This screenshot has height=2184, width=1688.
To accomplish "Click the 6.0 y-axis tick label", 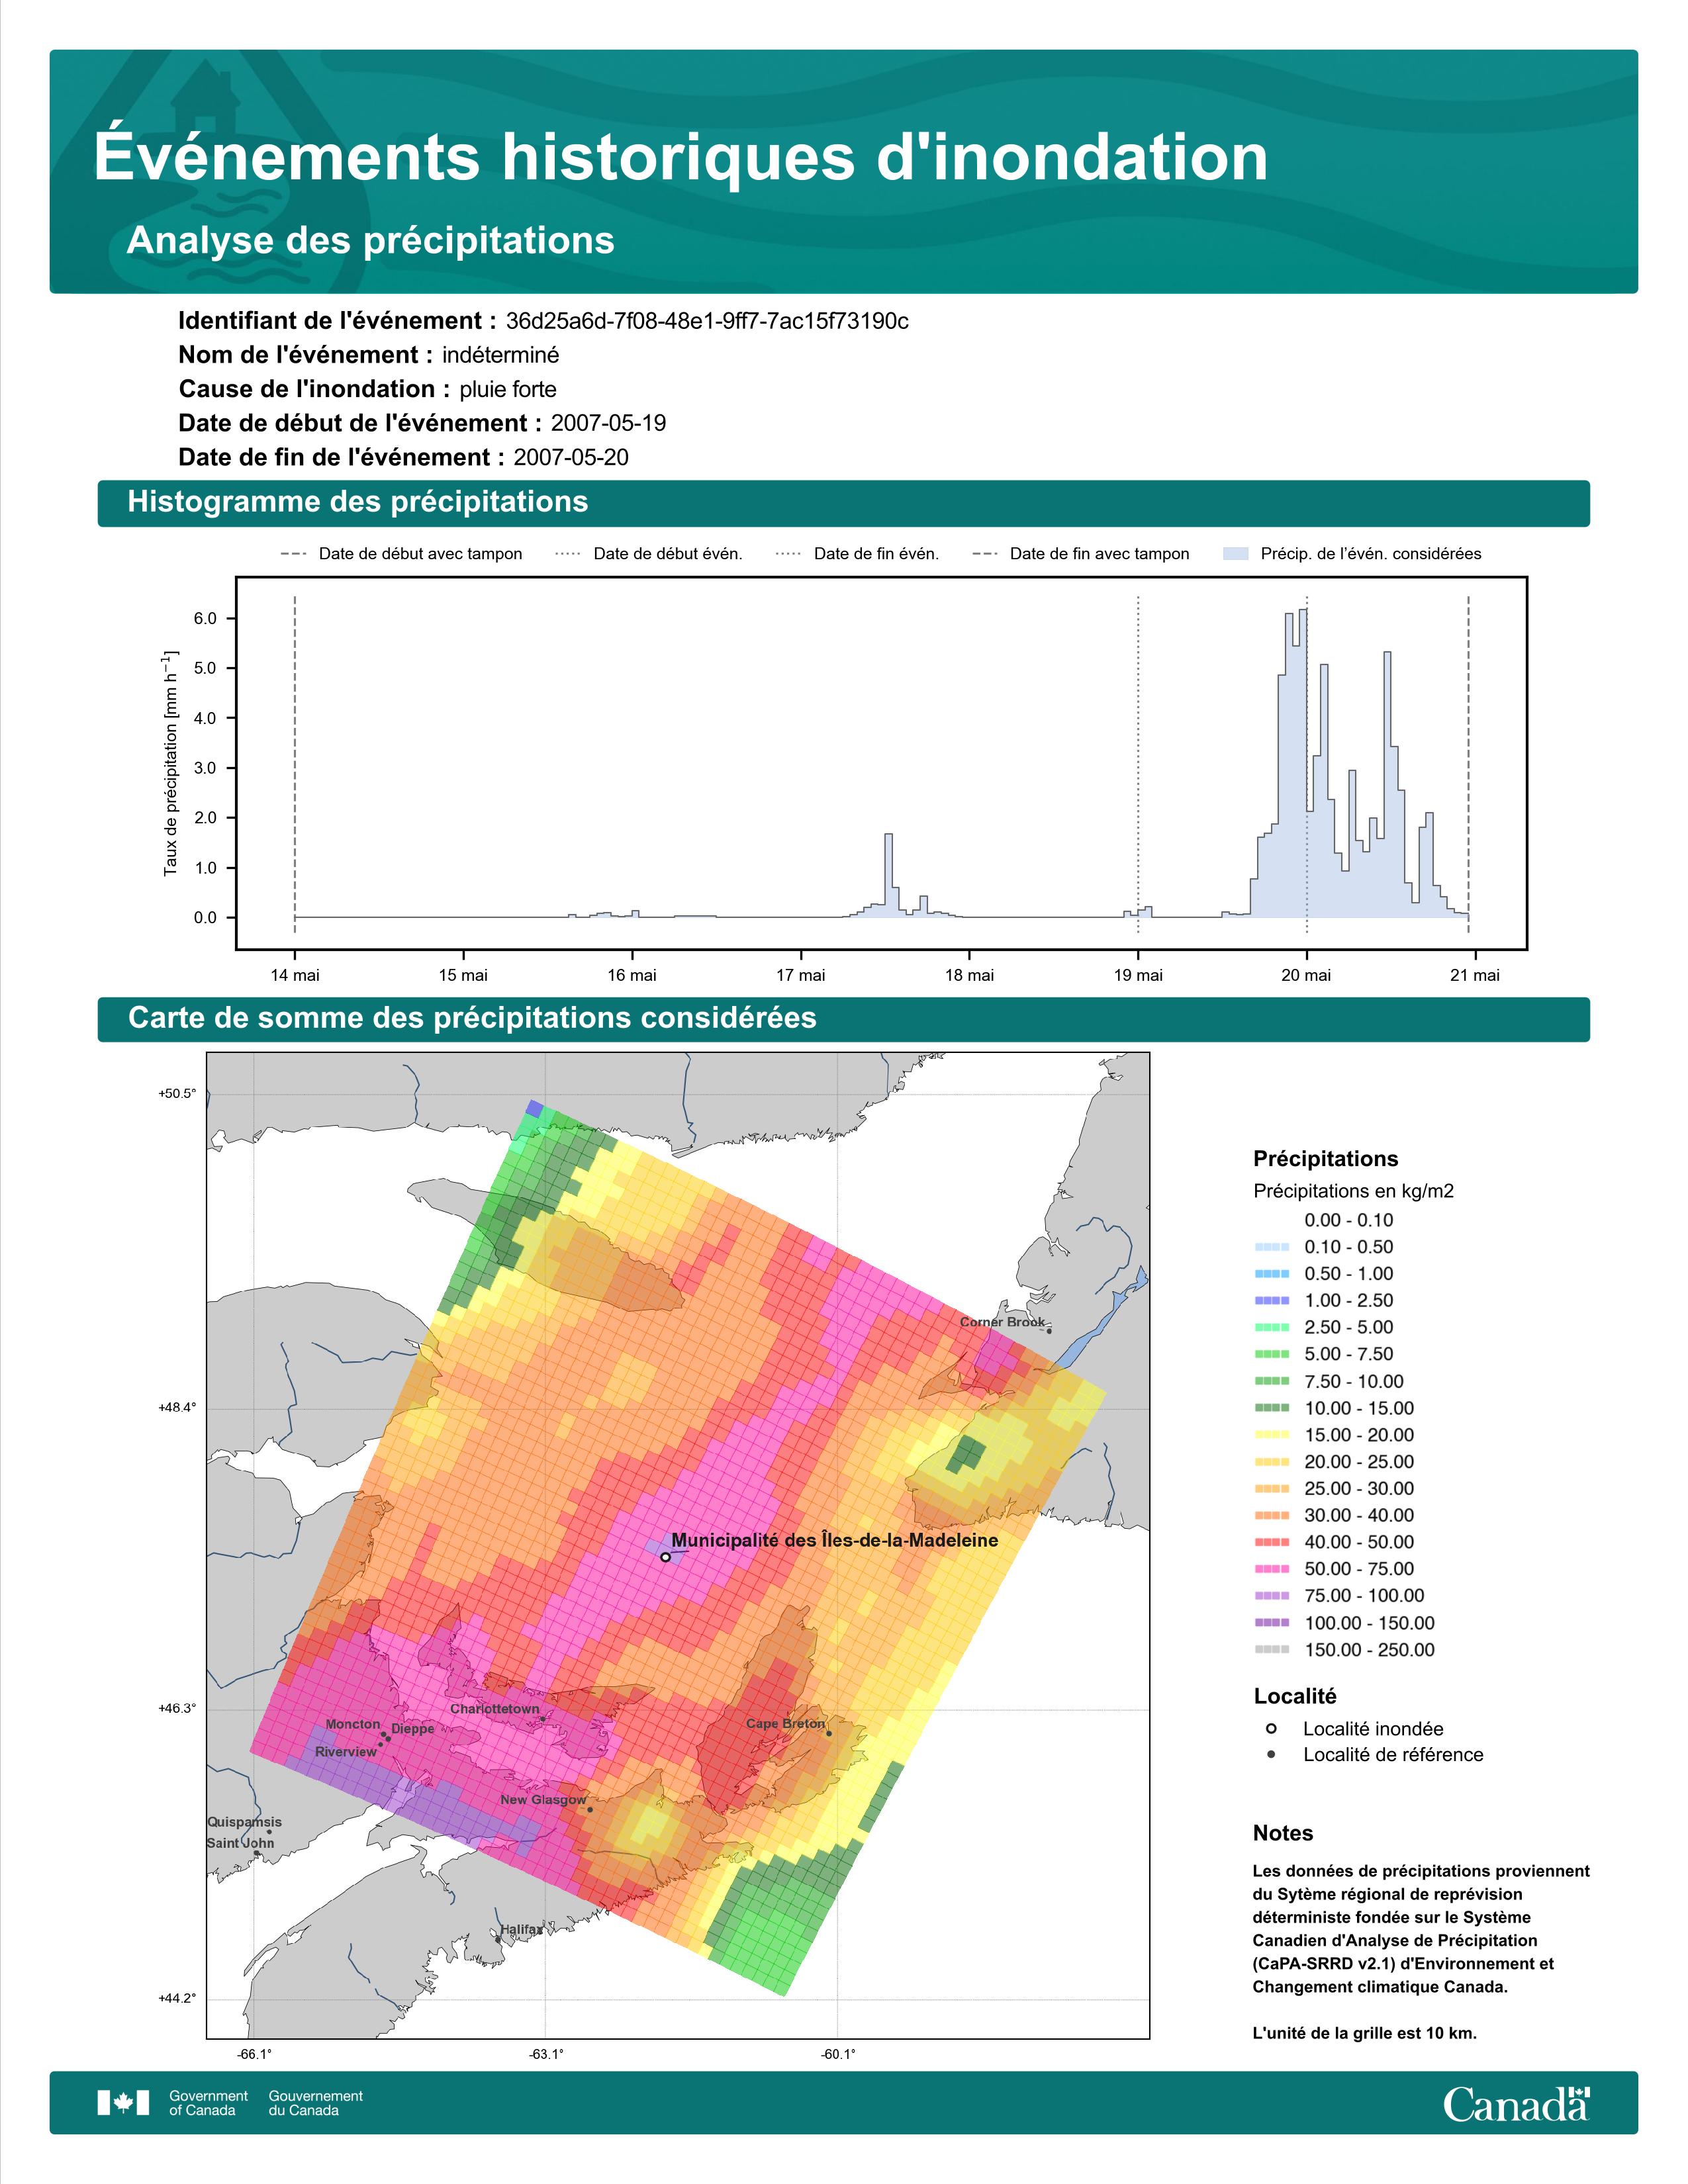I will click(205, 619).
